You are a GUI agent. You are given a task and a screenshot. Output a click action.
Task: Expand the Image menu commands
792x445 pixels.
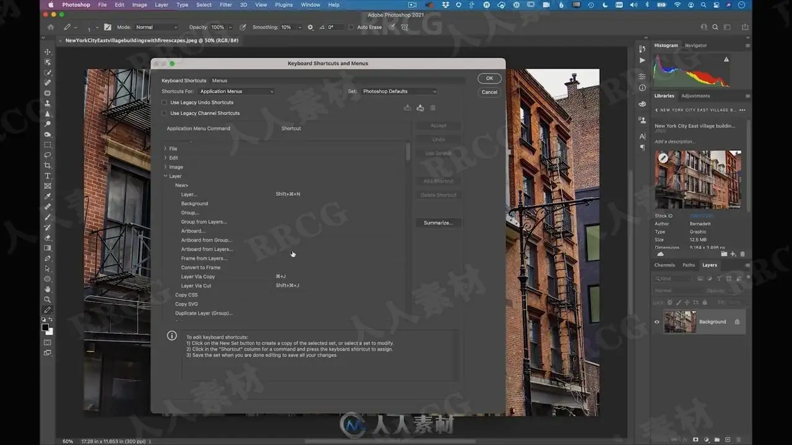tap(165, 167)
